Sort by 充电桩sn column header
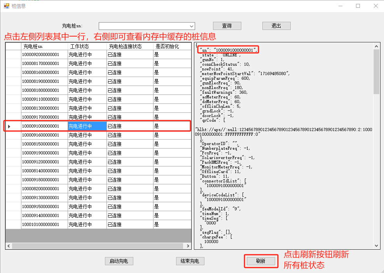 pos(44,46)
